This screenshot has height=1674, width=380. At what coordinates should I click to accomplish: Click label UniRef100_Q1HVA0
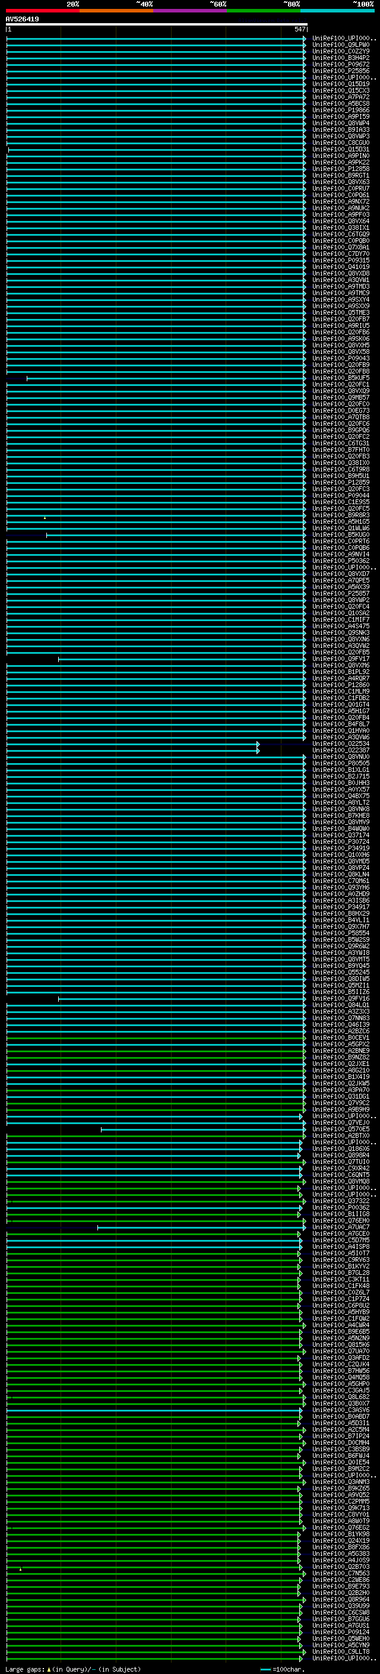click(340, 730)
